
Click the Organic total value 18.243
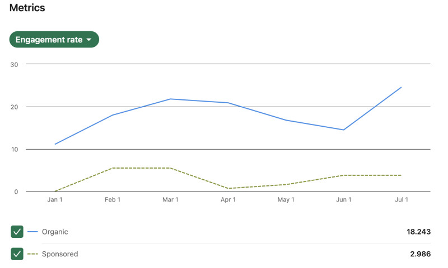click(x=419, y=232)
